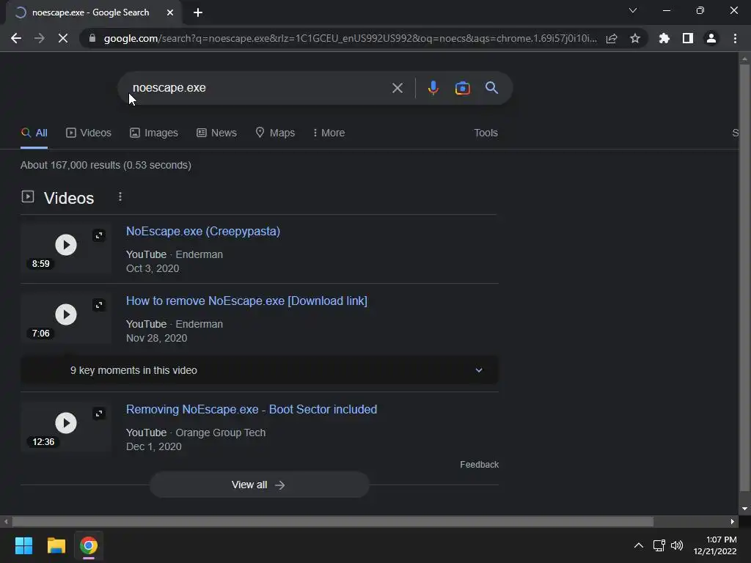Switch to the News tab

tap(216, 133)
